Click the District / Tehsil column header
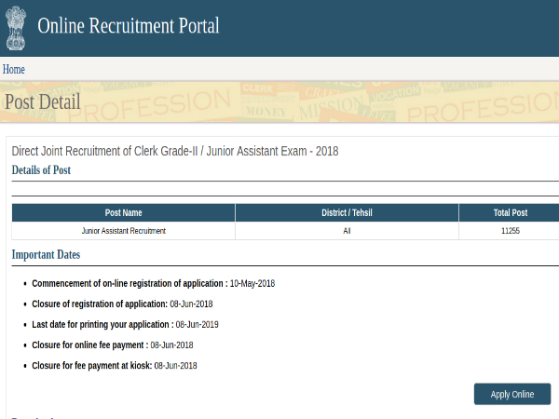Viewport: 559px width, 419px height. 347,213
